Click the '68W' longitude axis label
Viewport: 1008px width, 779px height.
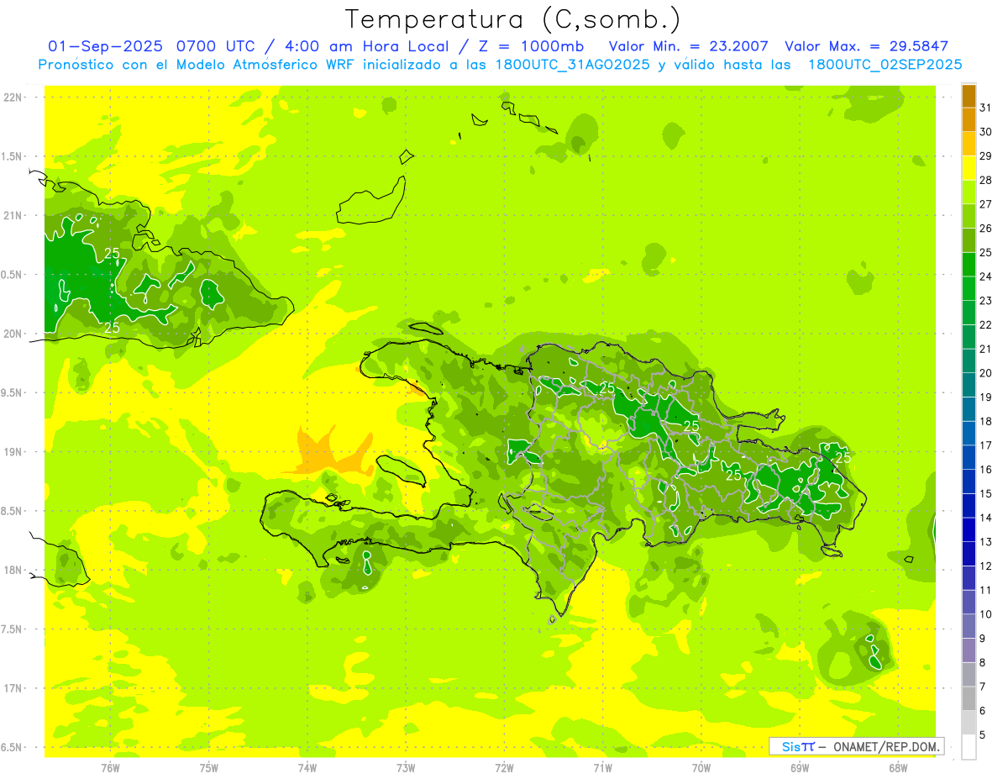(x=898, y=768)
